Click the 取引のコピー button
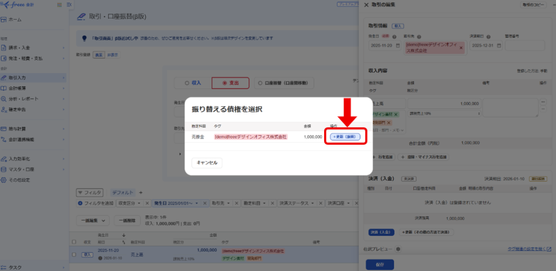The height and width of the screenshot is (271, 556). click(533, 5)
